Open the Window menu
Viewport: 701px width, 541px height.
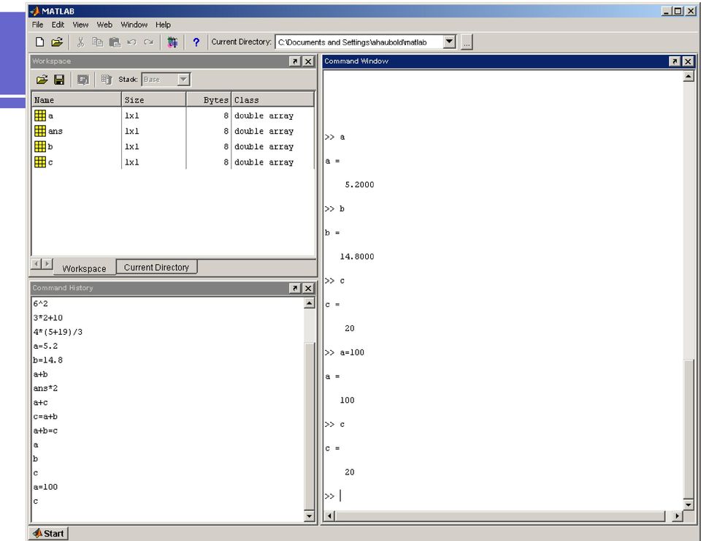[x=134, y=25]
